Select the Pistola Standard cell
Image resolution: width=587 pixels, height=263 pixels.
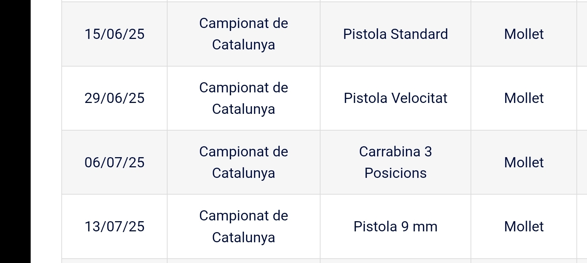click(x=395, y=34)
